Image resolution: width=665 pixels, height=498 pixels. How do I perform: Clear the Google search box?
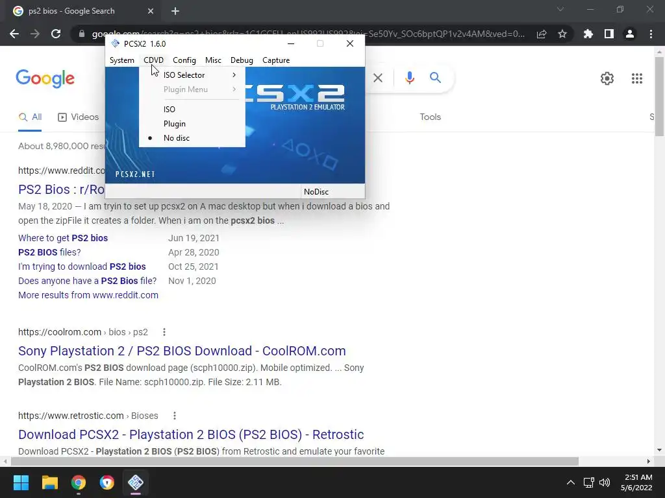coord(378,78)
